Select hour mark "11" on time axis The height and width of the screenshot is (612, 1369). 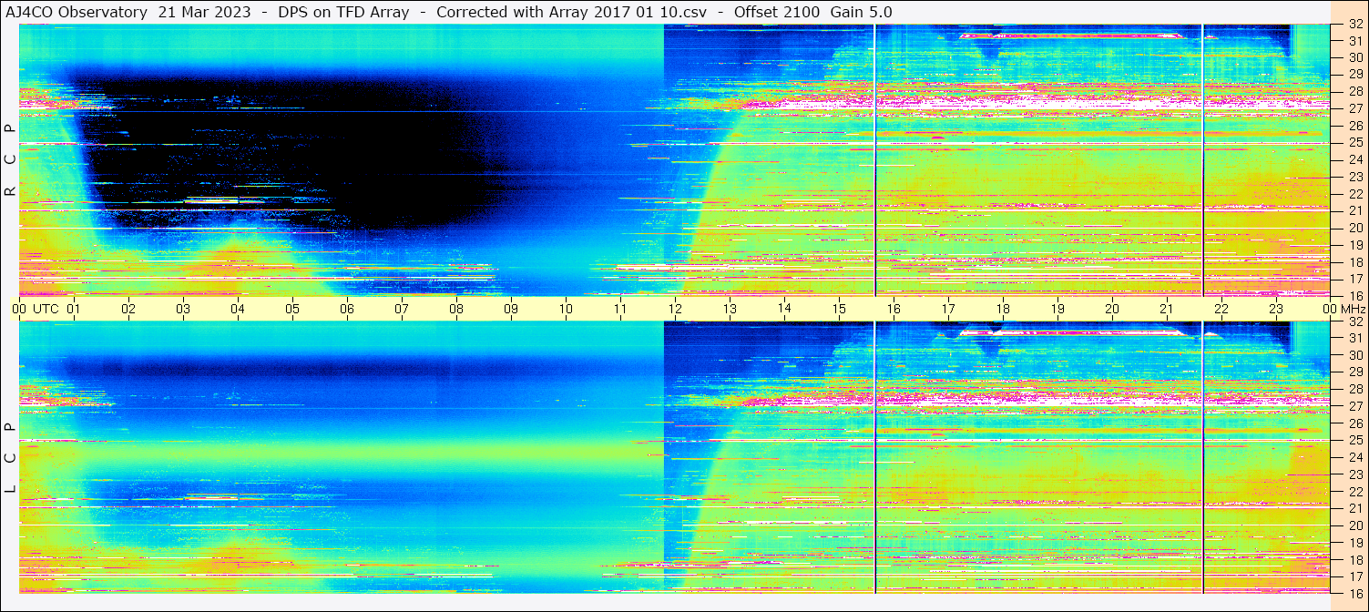[620, 309]
